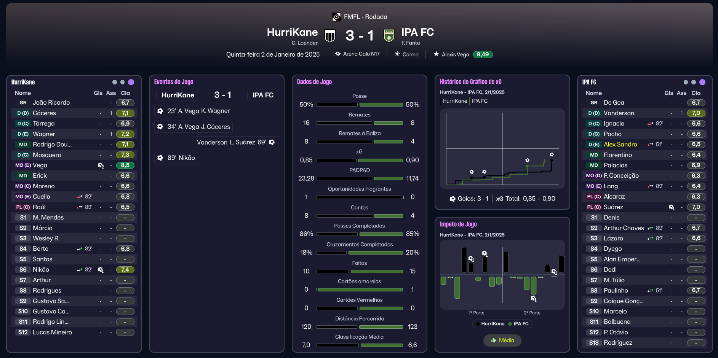Switch to HurriKane tab in xG chart
This screenshot has width=718, height=358.
[454, 101]
